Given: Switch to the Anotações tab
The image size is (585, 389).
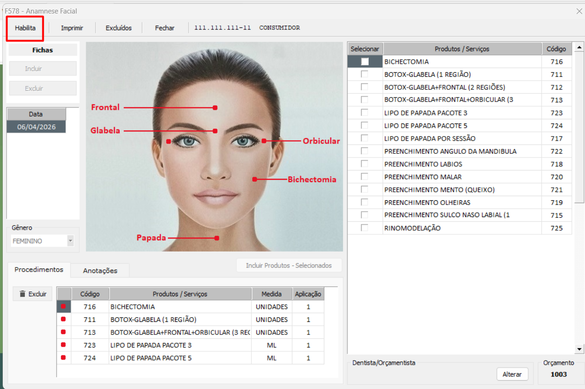Looking at the screenshot, I should coord(100,271).
